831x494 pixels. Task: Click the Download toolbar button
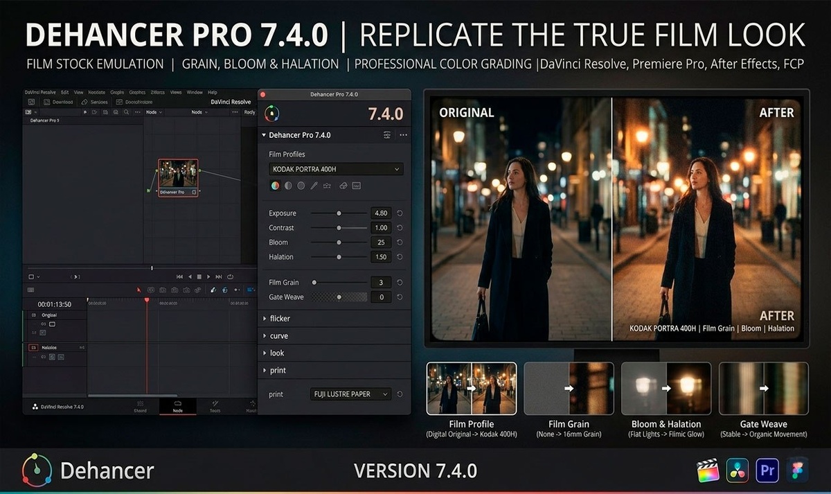58,102
